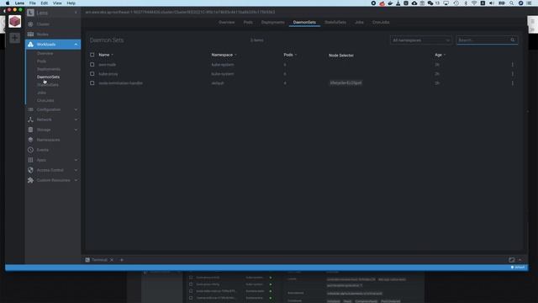
Task: Switch to the StatefulSets tab
Action: click(335, 23)
